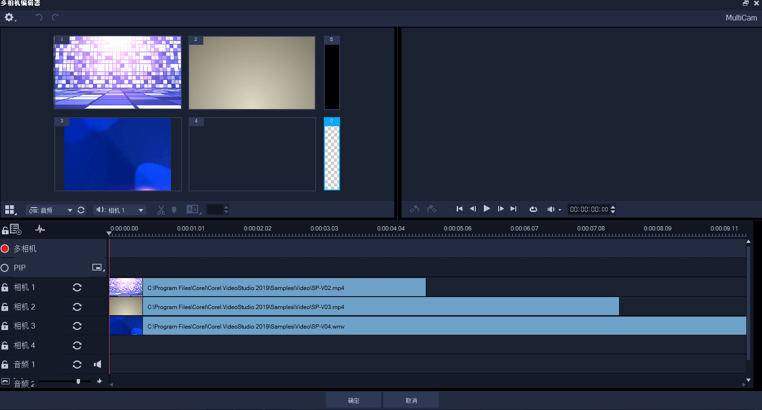Increase the transition duration stepper
Viewport: 762px width, 410px height.
click(x=226, y=207)
